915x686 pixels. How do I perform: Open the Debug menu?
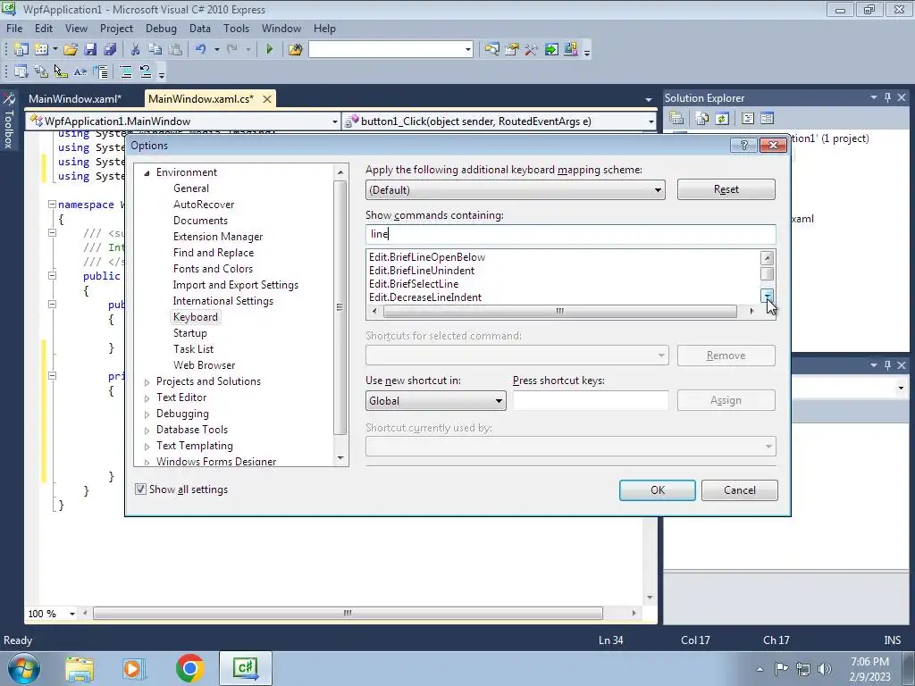click(161, 28)
